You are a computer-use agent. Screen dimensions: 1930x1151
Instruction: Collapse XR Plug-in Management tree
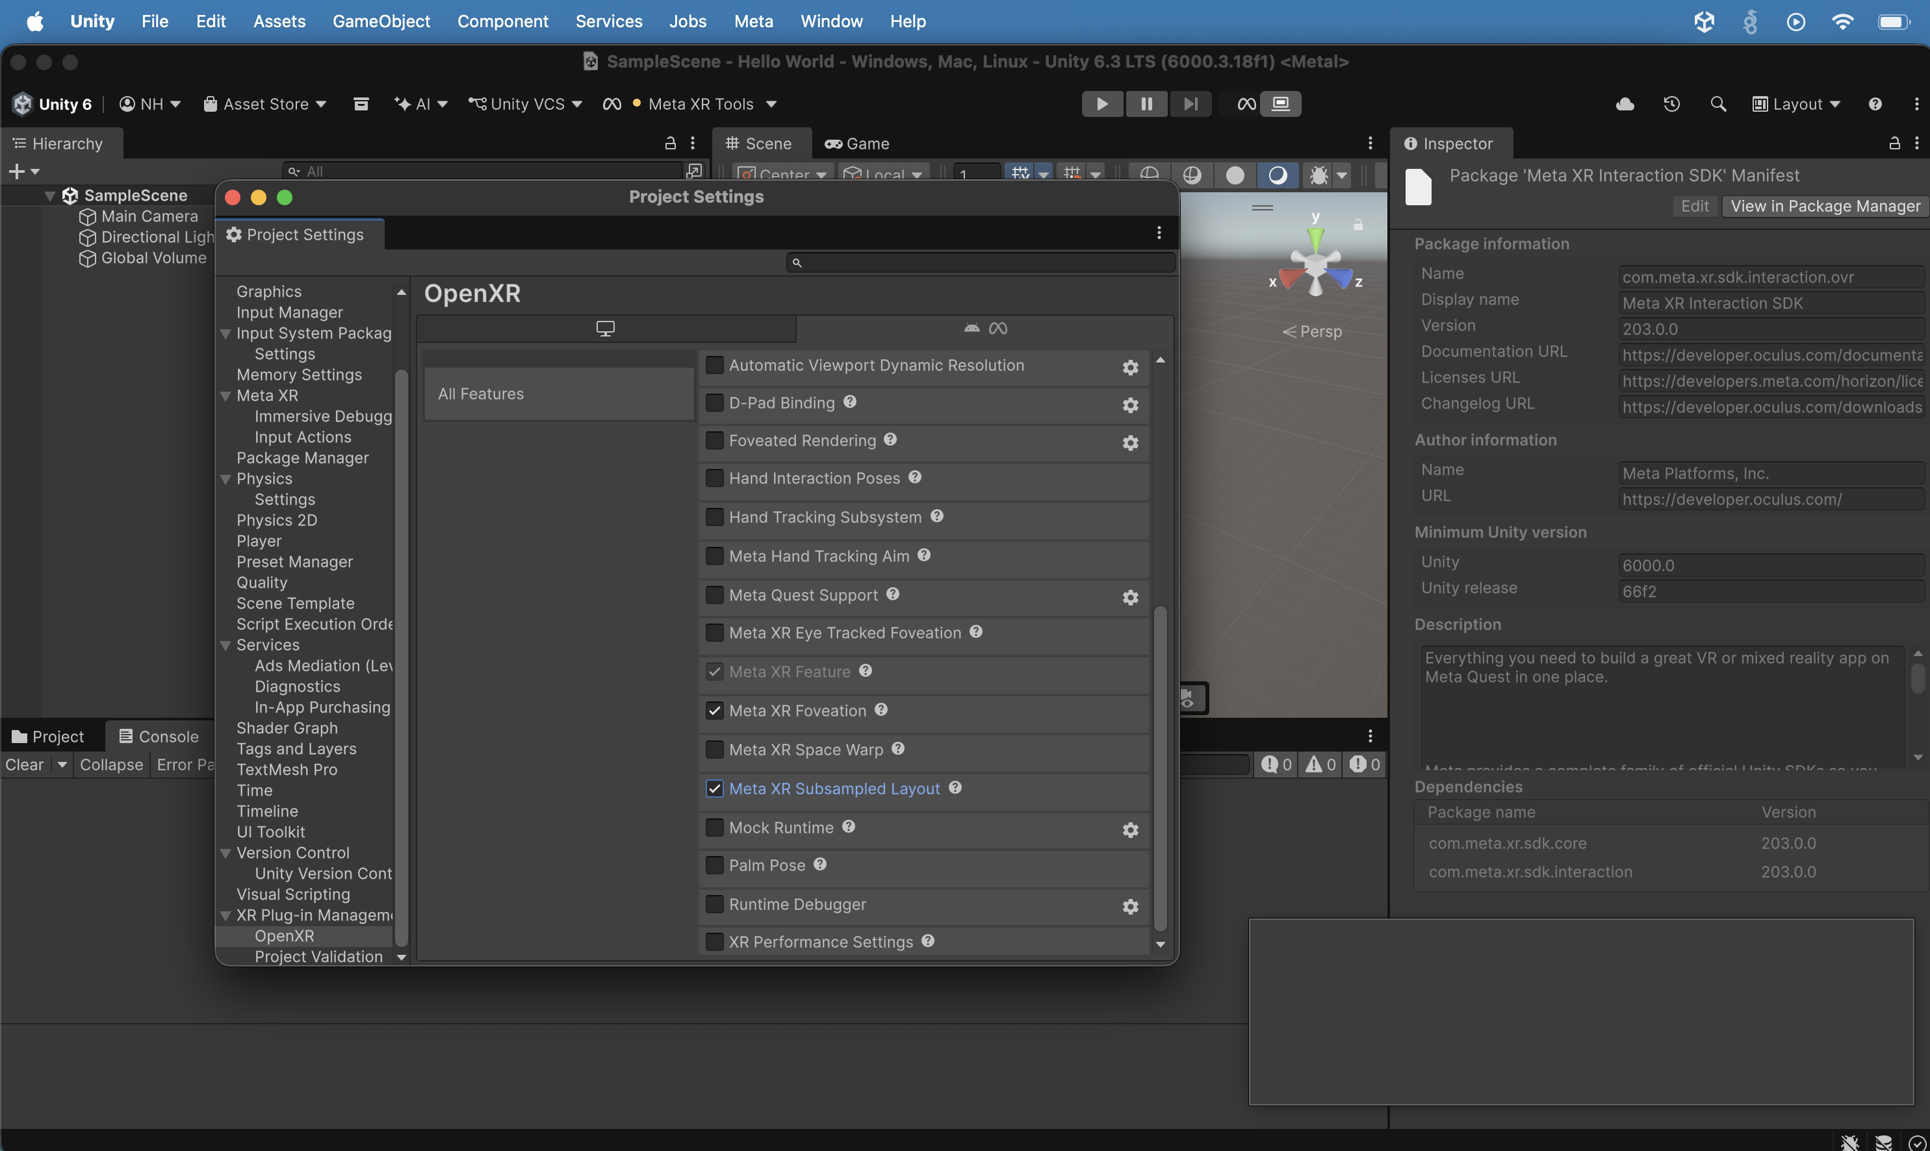click(225, 915)
